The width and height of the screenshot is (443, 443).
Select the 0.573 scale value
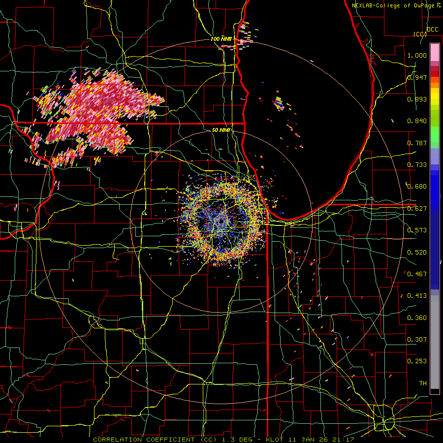point(417,230)
